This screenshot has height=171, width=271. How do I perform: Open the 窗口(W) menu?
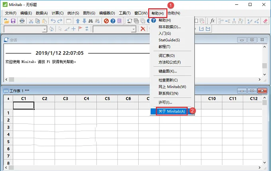click(141, 13)
